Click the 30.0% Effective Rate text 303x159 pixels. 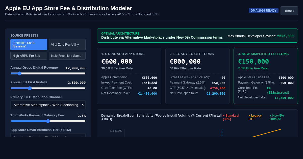coord(117,68)
